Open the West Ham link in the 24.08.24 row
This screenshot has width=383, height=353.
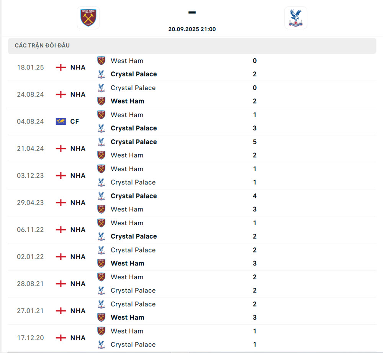coord(128,101)
